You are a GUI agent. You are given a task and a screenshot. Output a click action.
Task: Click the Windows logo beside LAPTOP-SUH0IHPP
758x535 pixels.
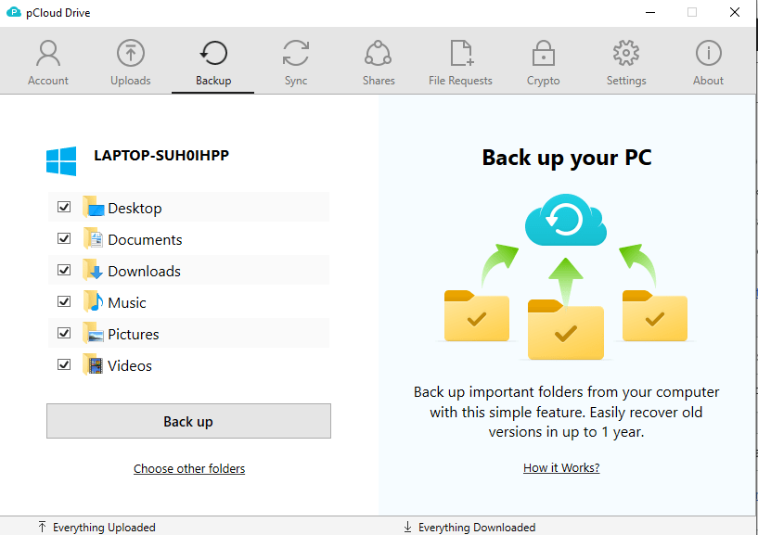(x=61, y=161)
